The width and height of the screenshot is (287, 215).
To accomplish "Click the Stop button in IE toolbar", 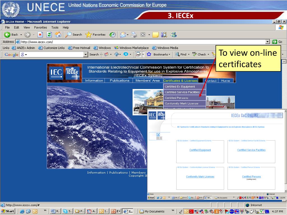I will coord(40,34).
